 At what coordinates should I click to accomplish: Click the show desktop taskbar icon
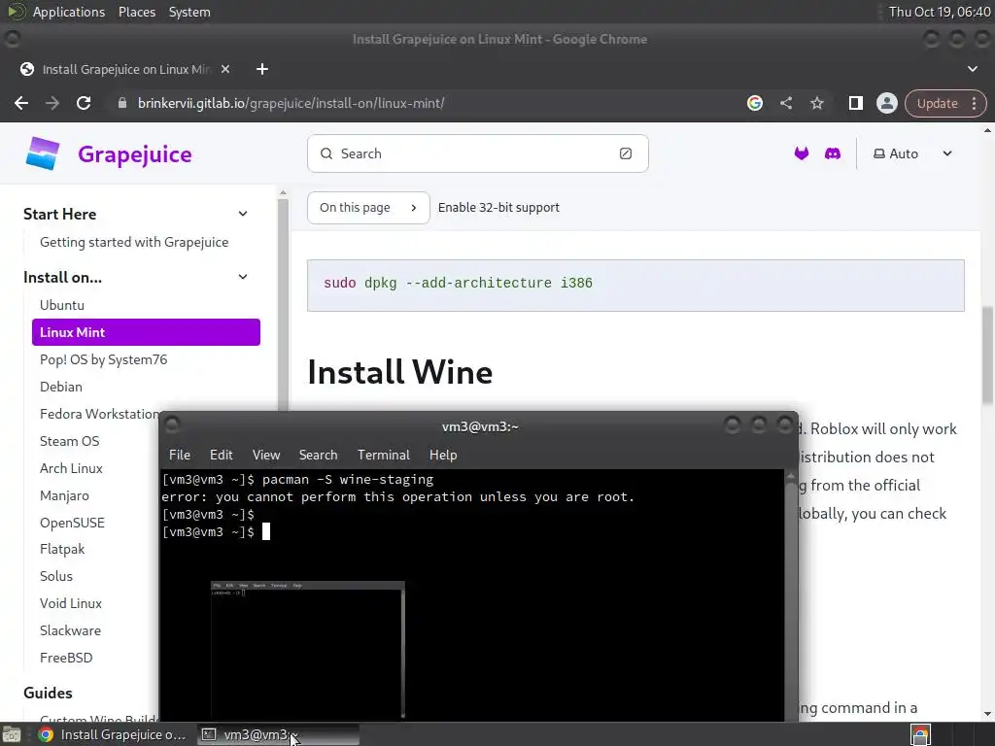(x=12, y=734)
